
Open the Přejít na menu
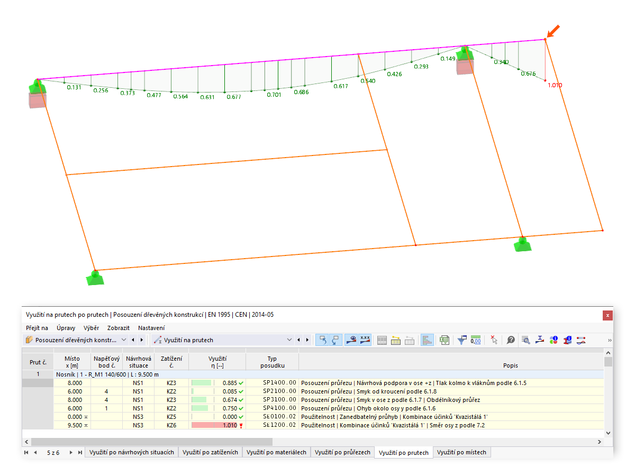coord(37,328)
